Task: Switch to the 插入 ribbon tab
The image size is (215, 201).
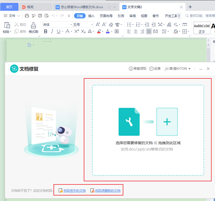Action: coord(91,16)
